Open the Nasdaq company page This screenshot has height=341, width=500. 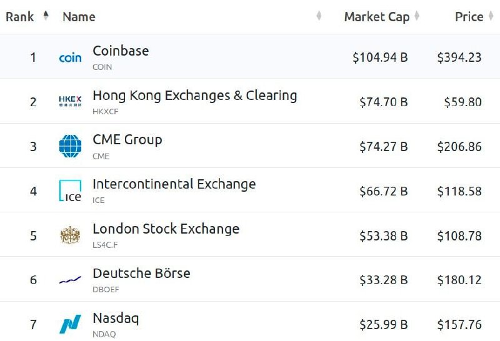(x=116, y=318)
